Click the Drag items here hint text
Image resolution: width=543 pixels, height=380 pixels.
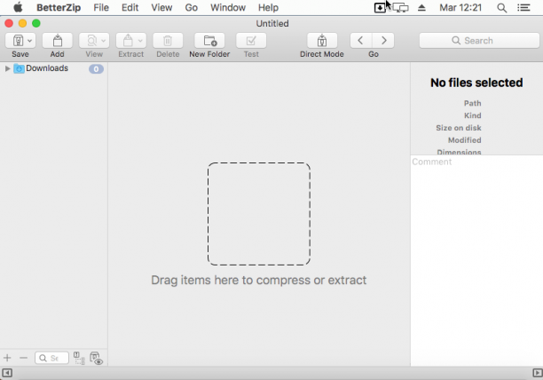pos(259,280)
